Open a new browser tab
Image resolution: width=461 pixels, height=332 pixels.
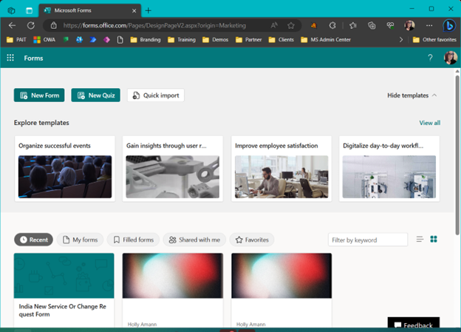click(148, 10)
